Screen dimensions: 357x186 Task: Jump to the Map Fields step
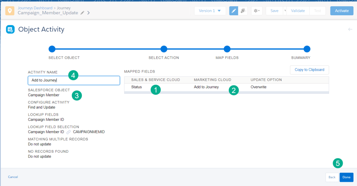click(227, 49)
